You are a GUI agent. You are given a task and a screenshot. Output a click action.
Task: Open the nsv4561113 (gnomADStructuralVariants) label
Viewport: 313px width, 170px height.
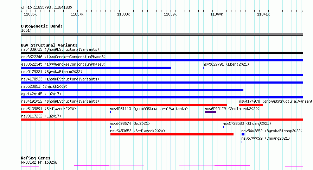149,109
